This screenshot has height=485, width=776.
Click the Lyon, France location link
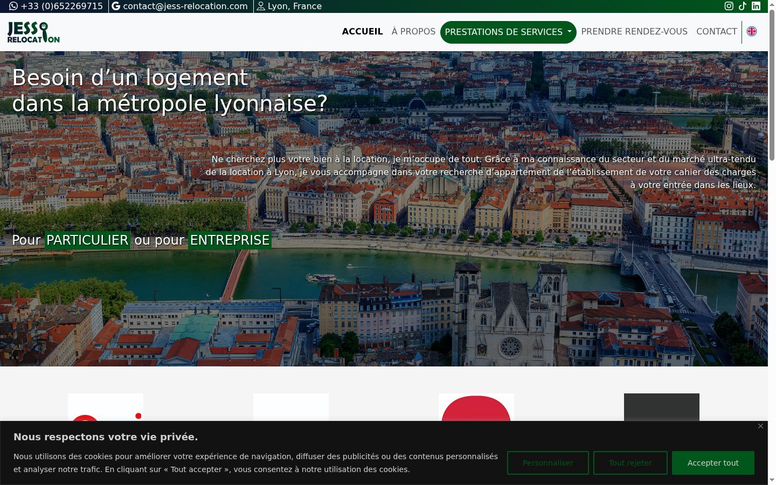[289, 6]
